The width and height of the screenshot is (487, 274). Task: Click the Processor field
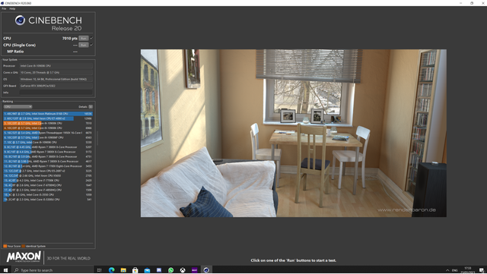pos(56,66)
